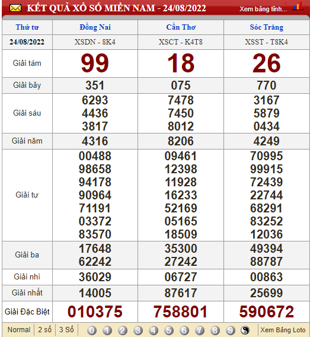Viewport: 310px width, 337px height.
Task: Select third prize number 88787
Action: [x=266, y=262]
